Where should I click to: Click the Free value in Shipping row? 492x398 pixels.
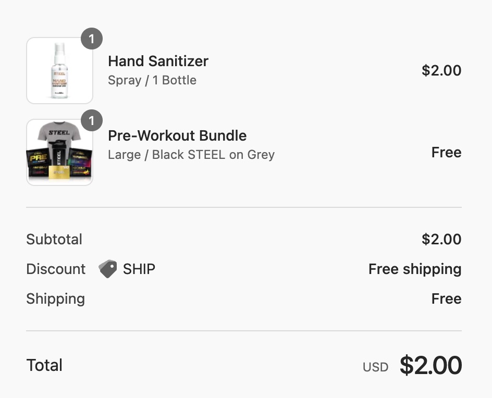coord(446,298)
